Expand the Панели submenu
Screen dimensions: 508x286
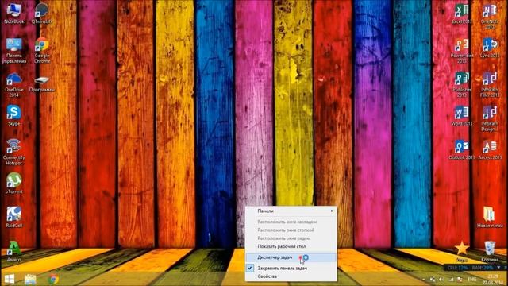pyautogui.click(x=291, y=211)
